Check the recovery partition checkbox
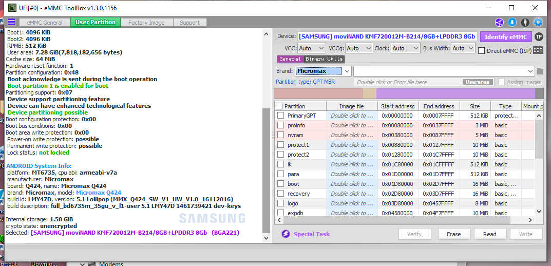Viewport: 551px width, 266px height. point(280,194)
